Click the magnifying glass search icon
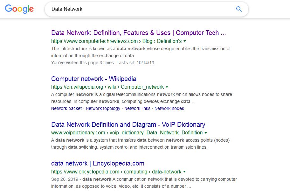This screenshot has height=196, width=290. tap(238, 9)
